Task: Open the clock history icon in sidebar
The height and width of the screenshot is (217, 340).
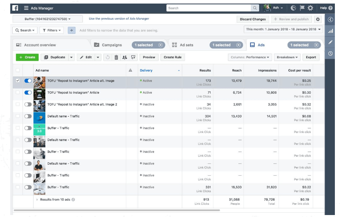Action: pos(331,54)
